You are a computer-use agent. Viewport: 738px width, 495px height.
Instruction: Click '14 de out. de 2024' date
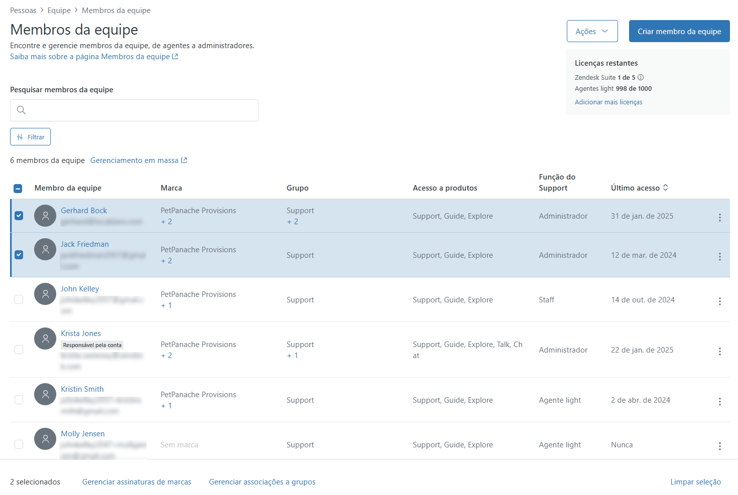pos(643,300)
